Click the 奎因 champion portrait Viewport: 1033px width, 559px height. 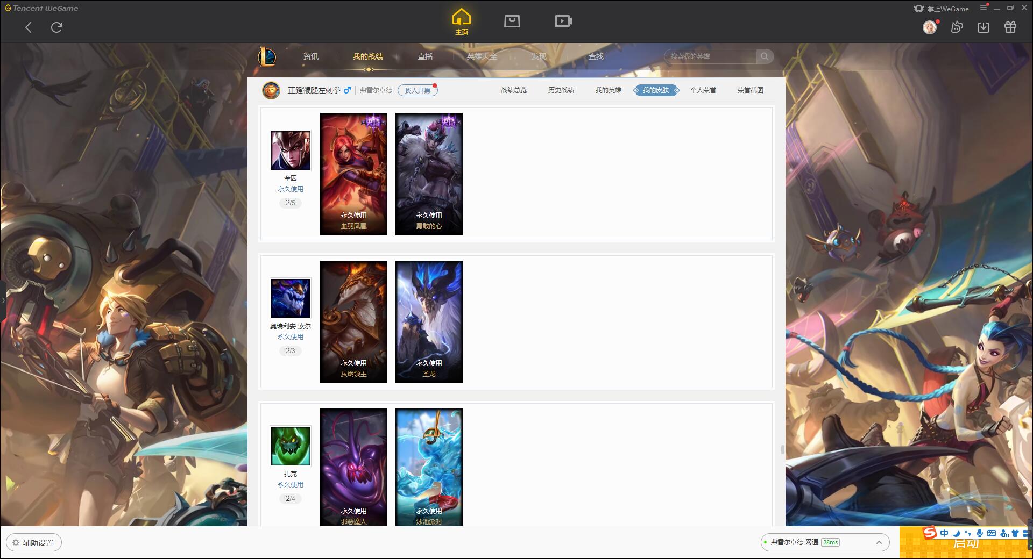[291, 150]
